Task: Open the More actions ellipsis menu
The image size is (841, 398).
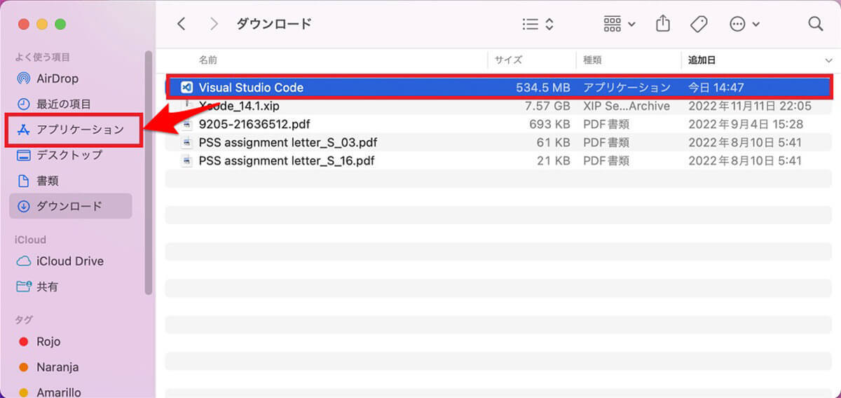Action: 744,24
